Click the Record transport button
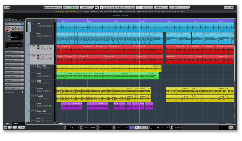Image resolution: width=242 pixels, height=141 pixels. (x=146, y=128)
